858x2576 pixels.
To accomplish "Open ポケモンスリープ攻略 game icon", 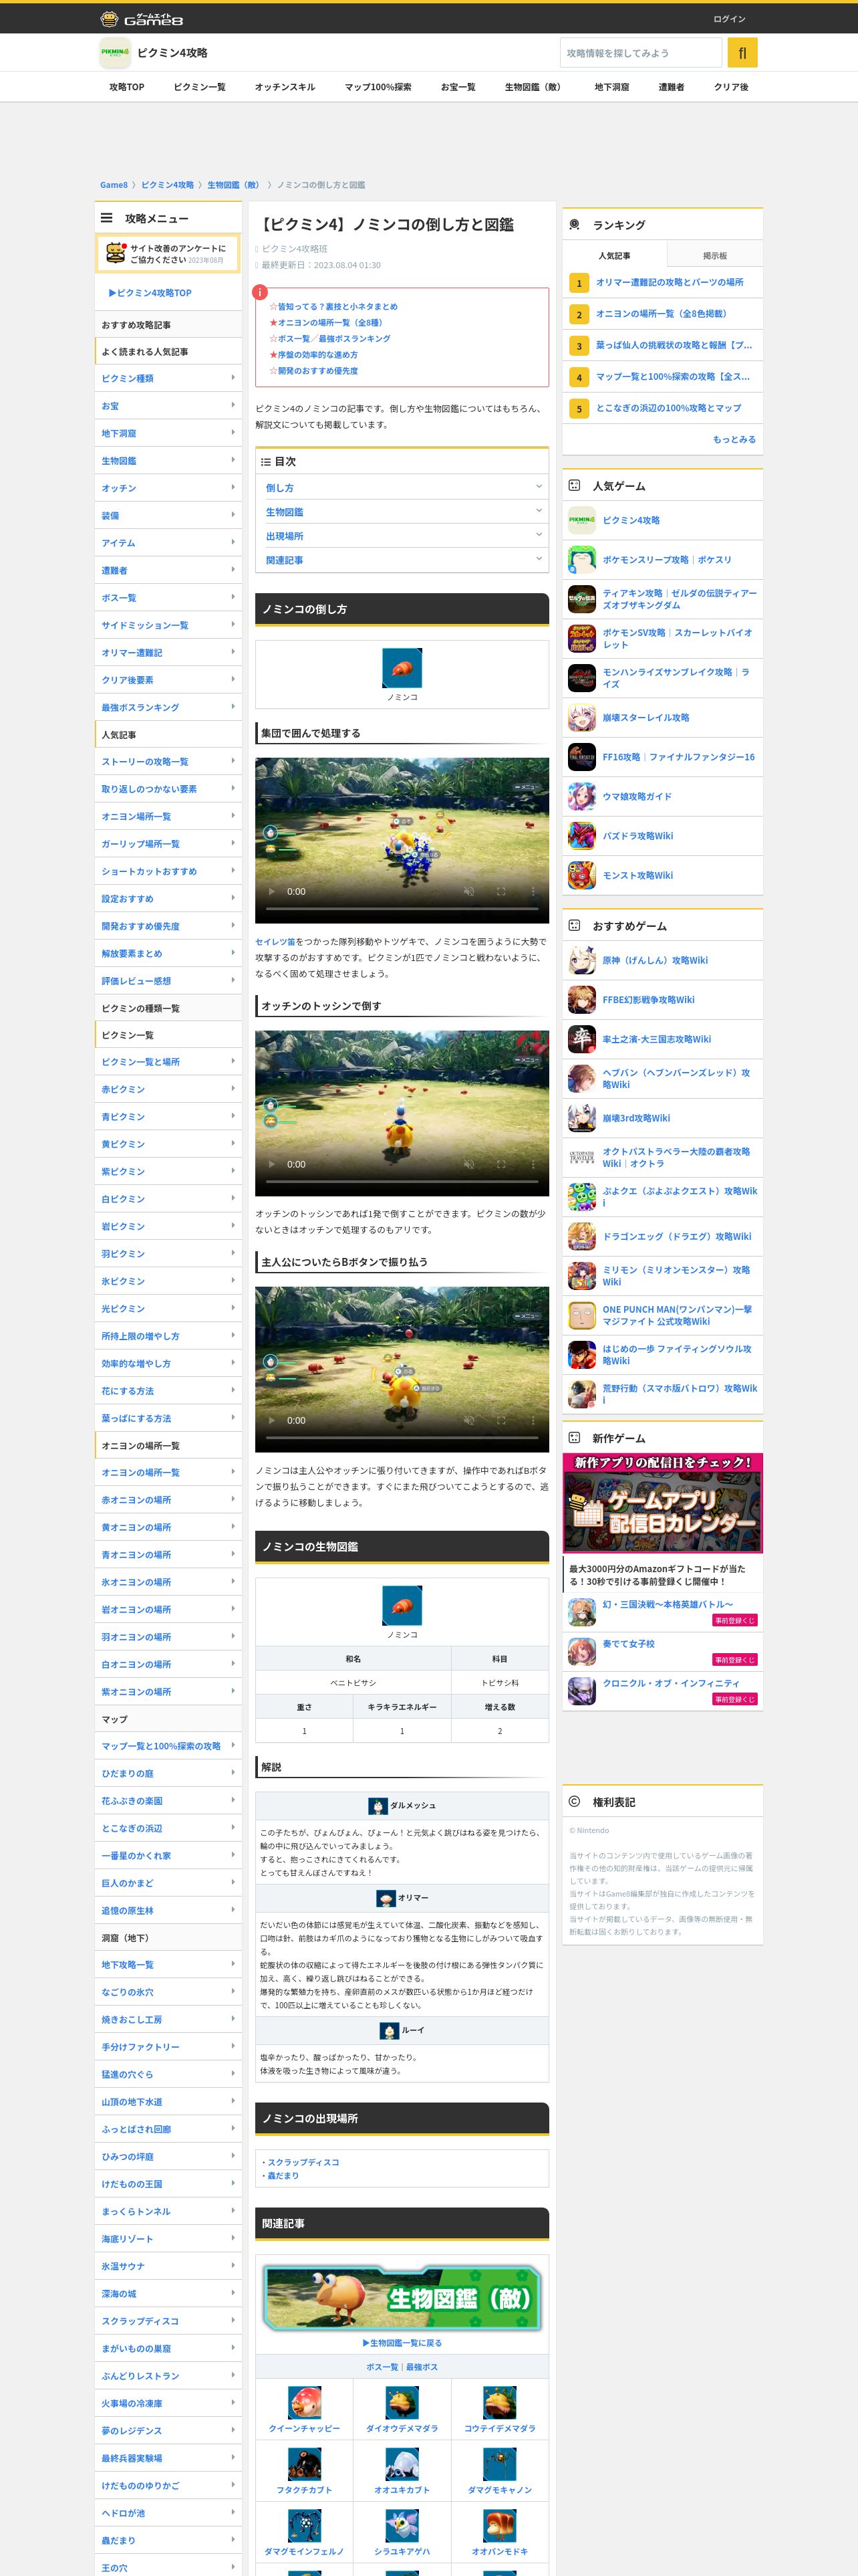I will click(x=581, y=560).
